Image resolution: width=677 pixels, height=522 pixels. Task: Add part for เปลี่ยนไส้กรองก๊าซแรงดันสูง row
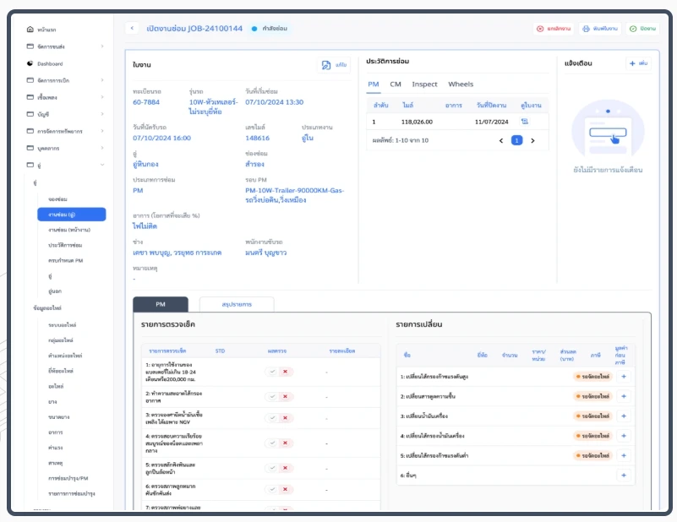point(624,376)
